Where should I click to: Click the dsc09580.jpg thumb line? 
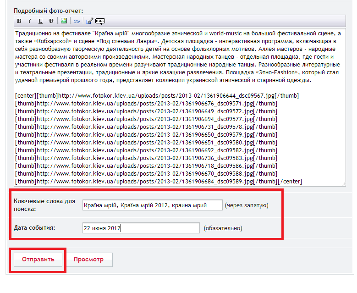pyautogui.click(x=146, y=143)
